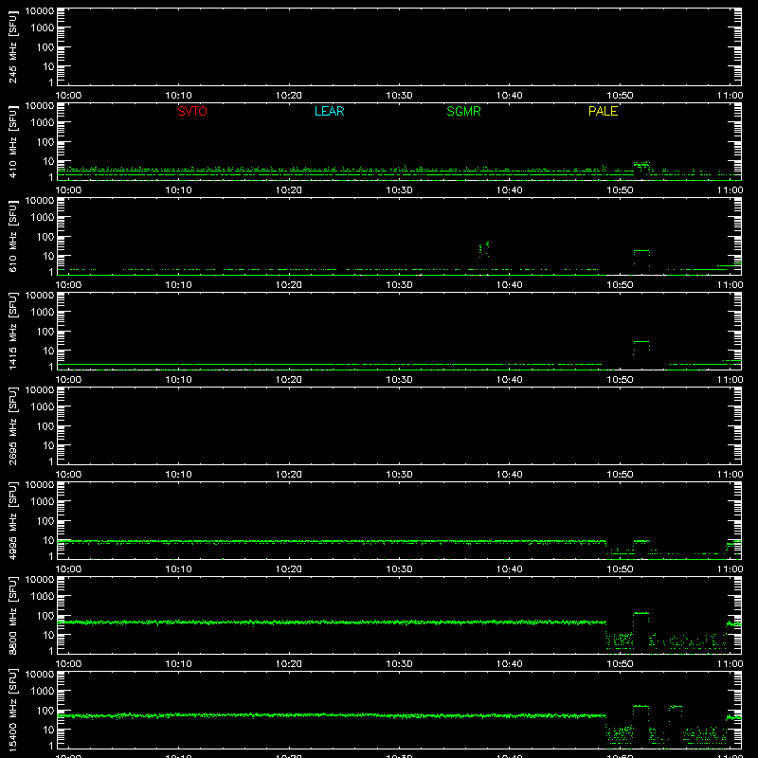The height and width of the screenshot is (758, 758).
Task: Click the 10:30 time label under 245 MHz plot
Action: click(x=399, y=96)
